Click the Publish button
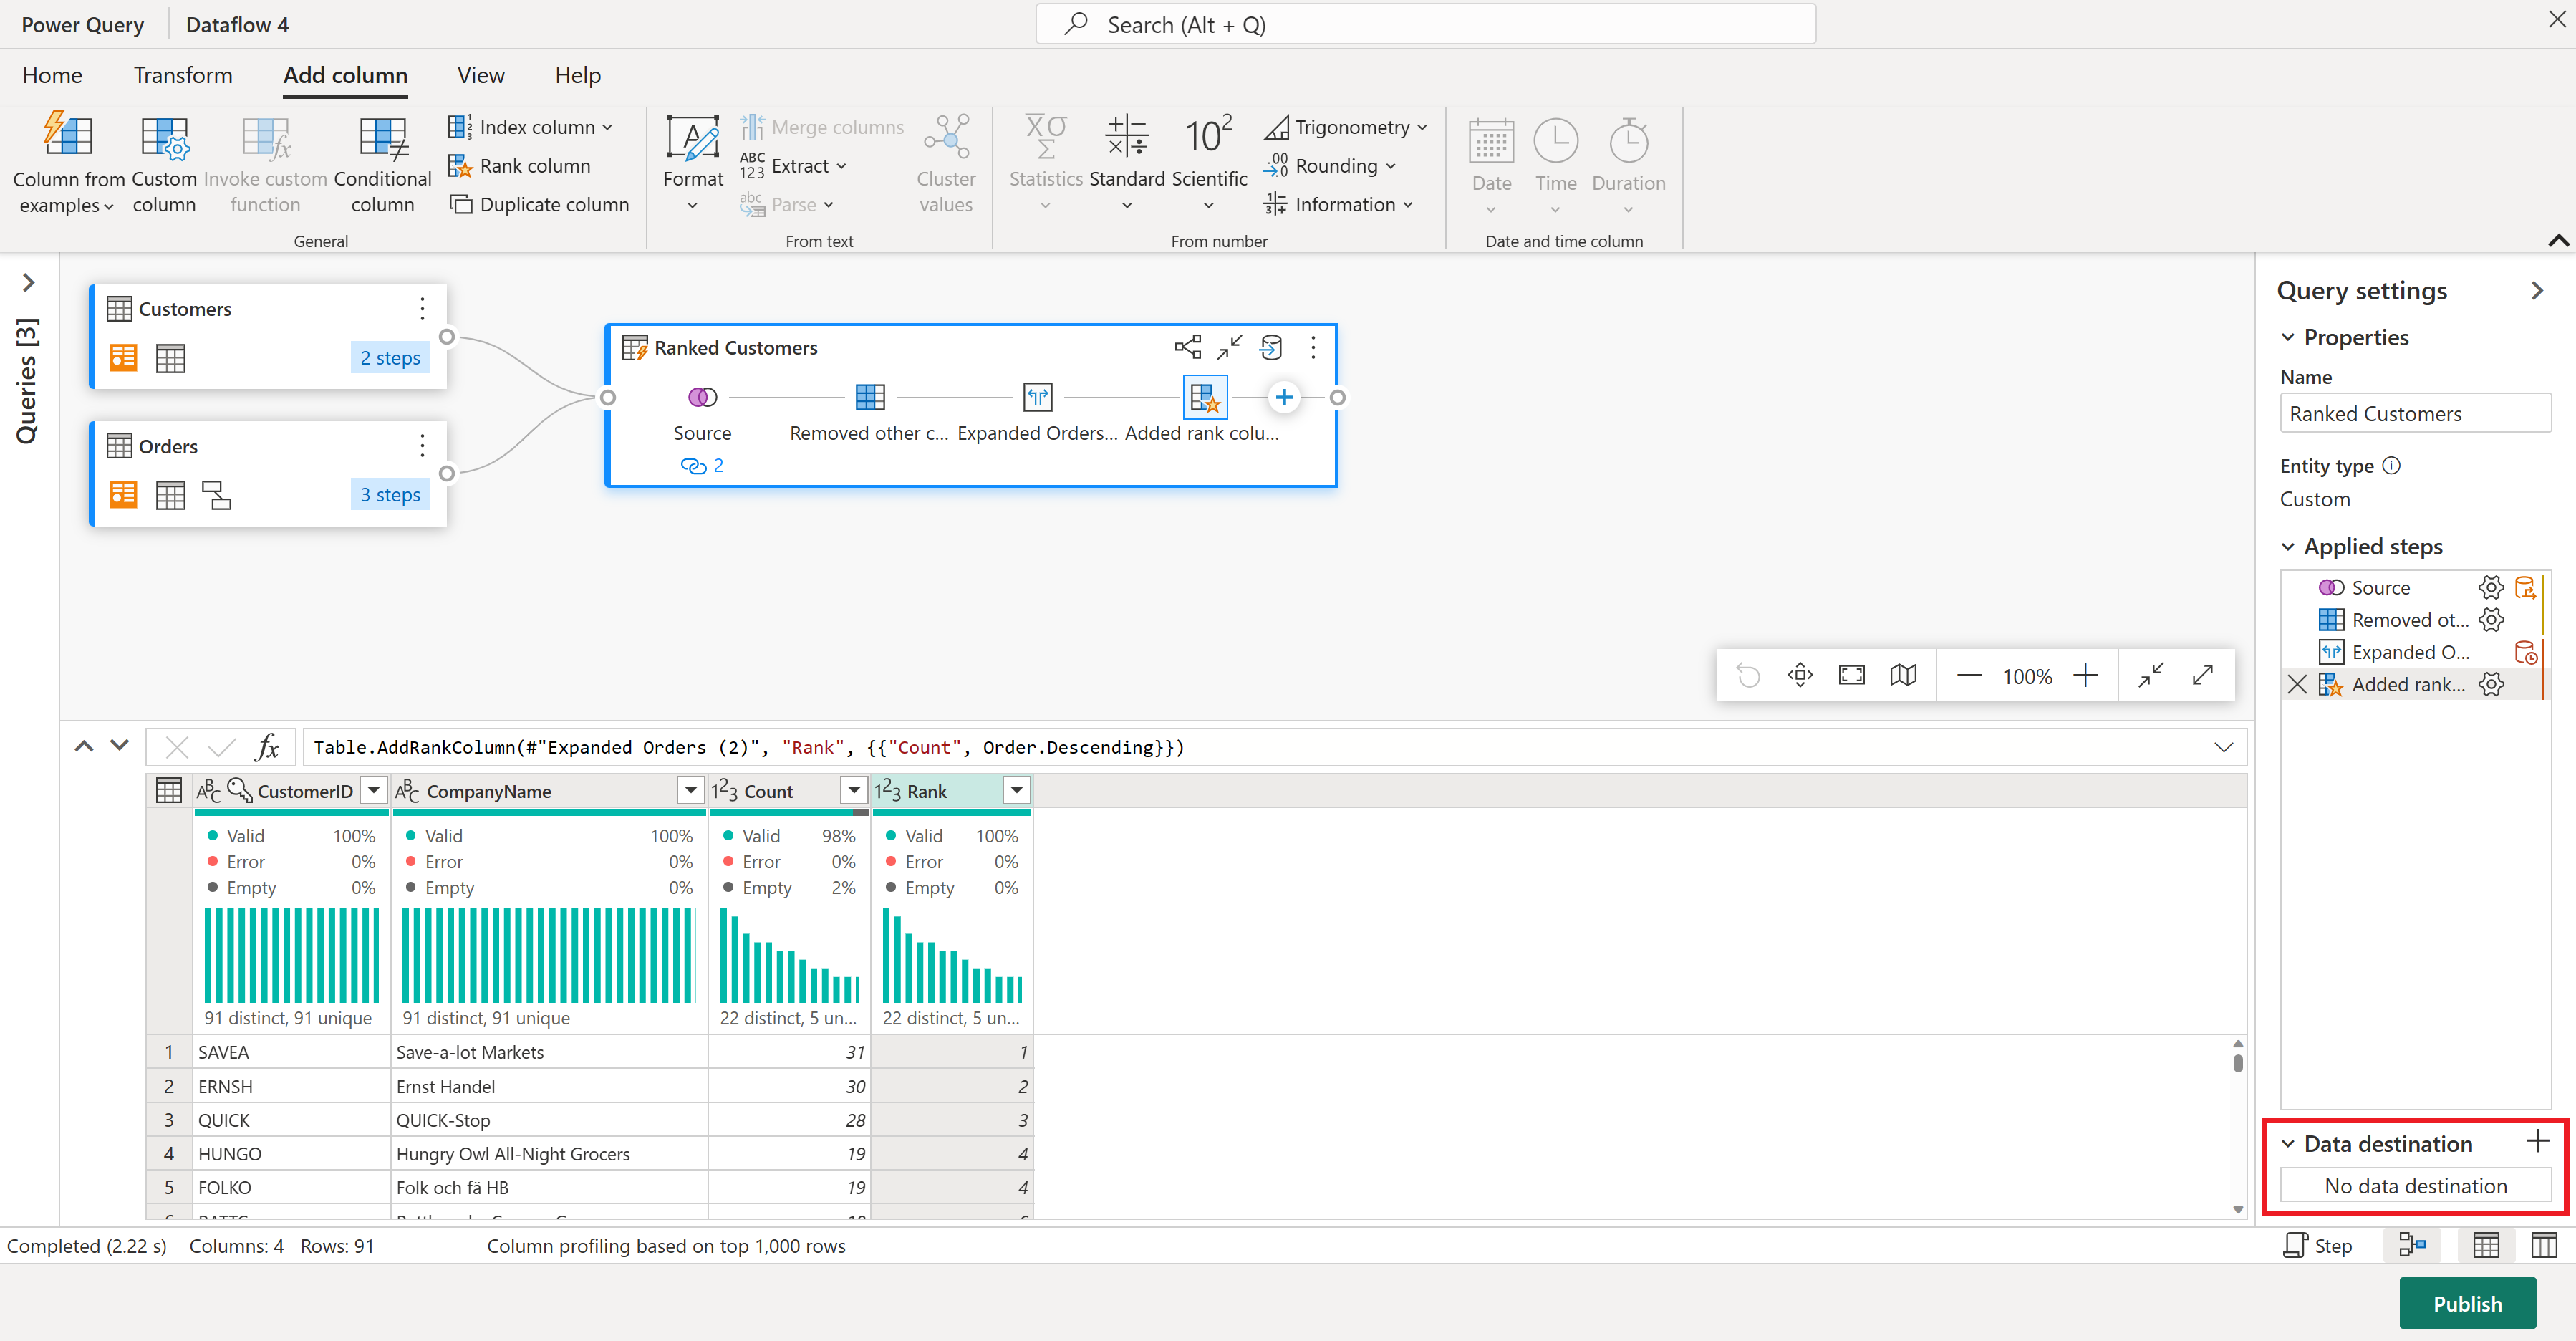 (2466, 1303)
